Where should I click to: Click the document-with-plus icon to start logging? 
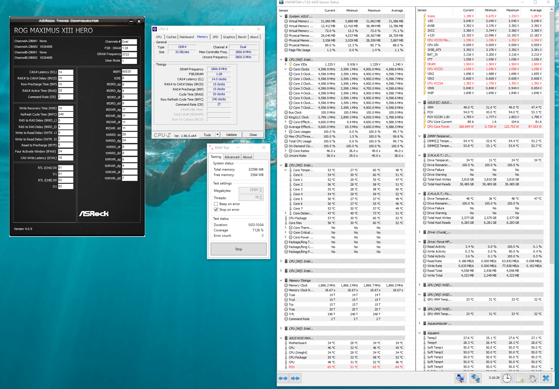(520, 378)
